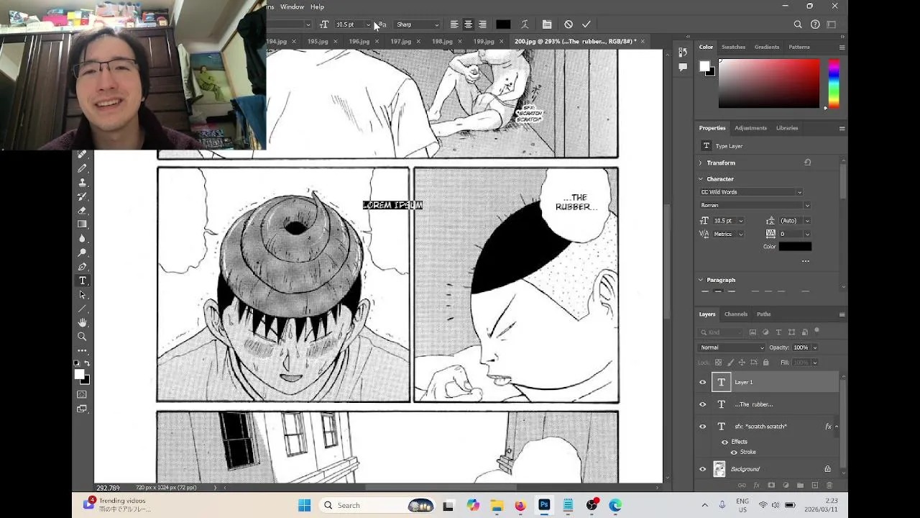Toggle lock transparent pixels icon

718,363
